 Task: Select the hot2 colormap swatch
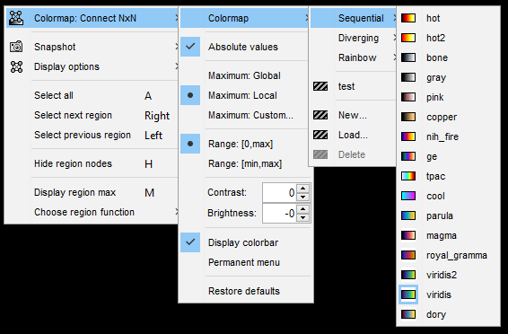[x=408, y=38]
